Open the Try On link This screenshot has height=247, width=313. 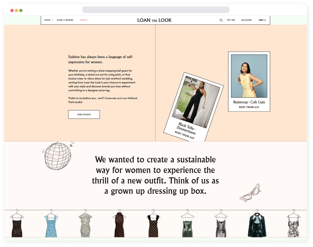point(231,20)
